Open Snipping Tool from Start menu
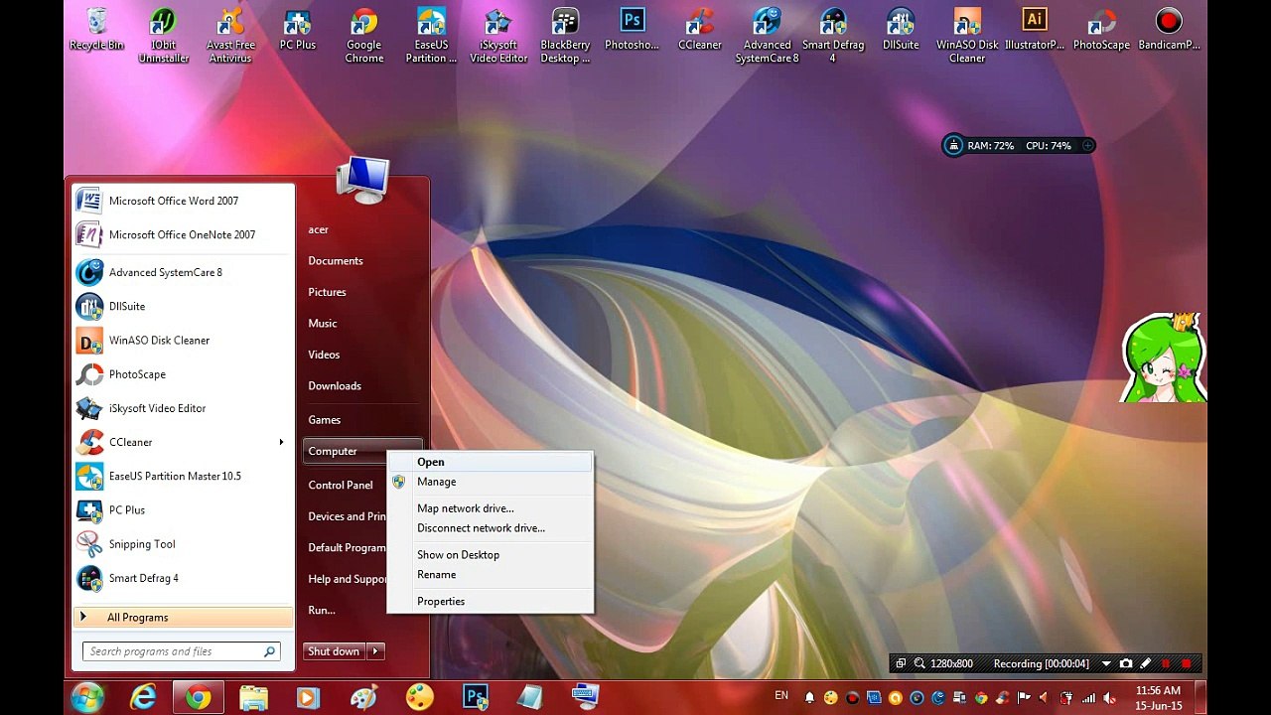The image size is (1271, 715). point(184,544)
